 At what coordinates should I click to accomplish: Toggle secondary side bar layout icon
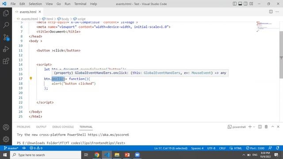(x=246, y=4)
